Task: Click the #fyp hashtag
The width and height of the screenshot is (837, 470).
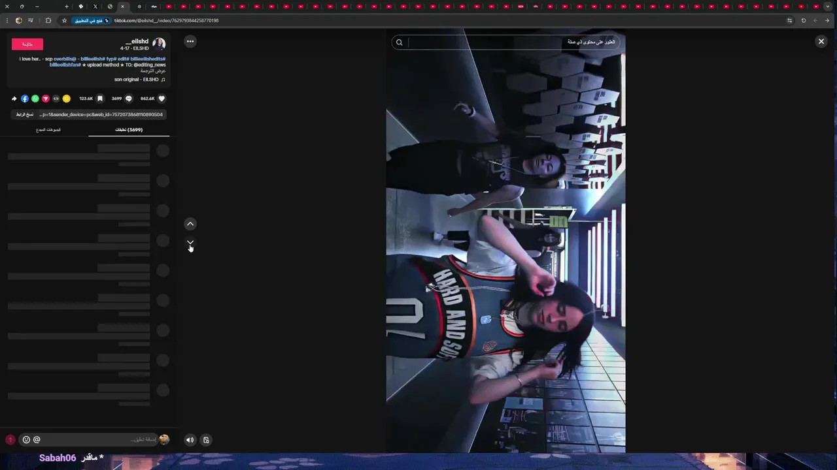Action: click(111, 59)
